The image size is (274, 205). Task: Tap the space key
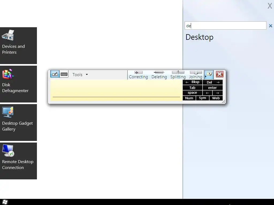tap(192, 93)
